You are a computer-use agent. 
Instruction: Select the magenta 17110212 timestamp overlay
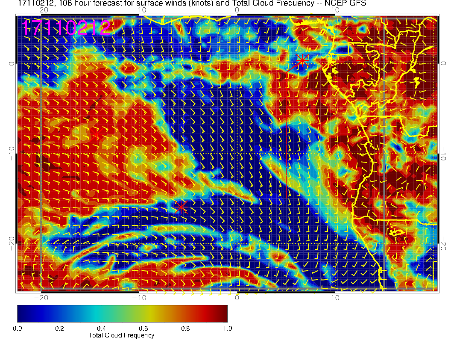click(66, 28)
